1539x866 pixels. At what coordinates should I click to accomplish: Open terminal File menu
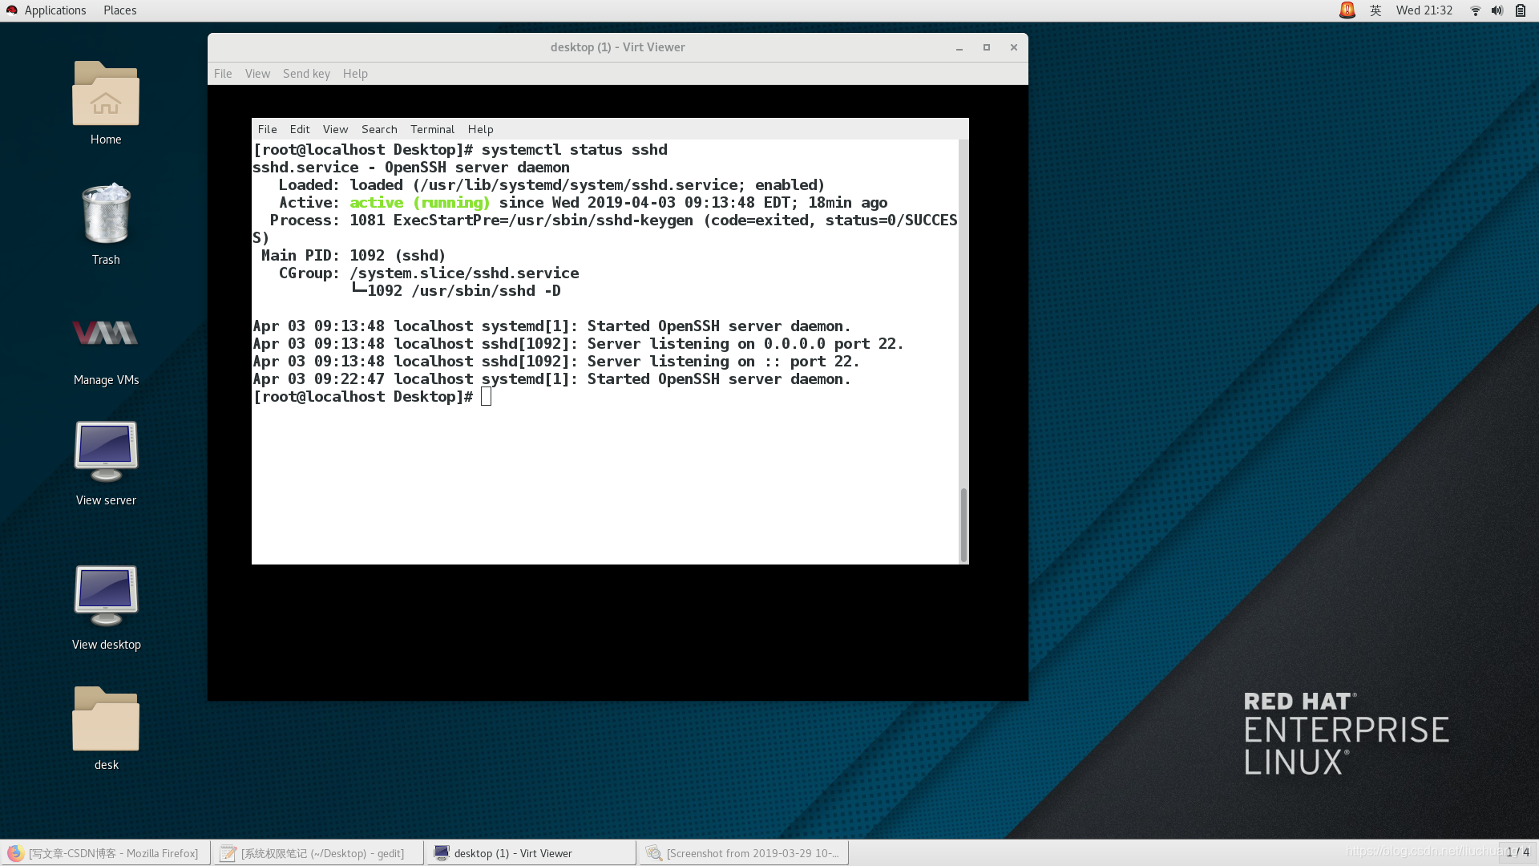click(x=267, y=129)
